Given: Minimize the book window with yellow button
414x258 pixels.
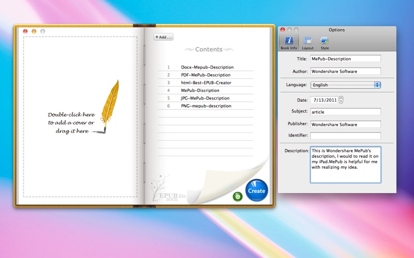Looking at the screenshot, I should point(34,31).
